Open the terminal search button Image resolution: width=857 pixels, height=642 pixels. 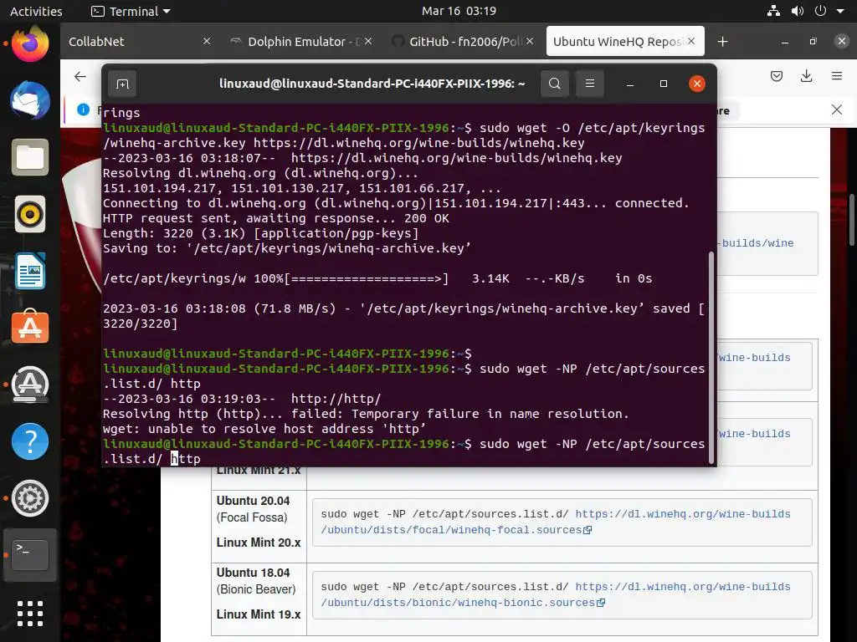click(x=554, y=84)
